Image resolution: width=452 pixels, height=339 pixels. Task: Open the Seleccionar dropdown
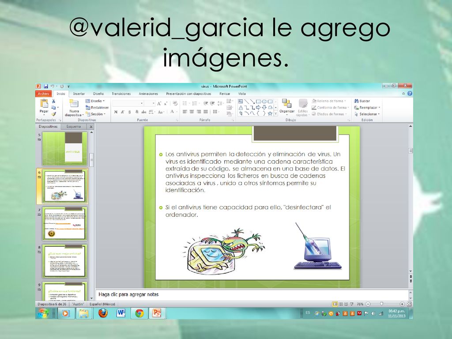click(367, 114)
